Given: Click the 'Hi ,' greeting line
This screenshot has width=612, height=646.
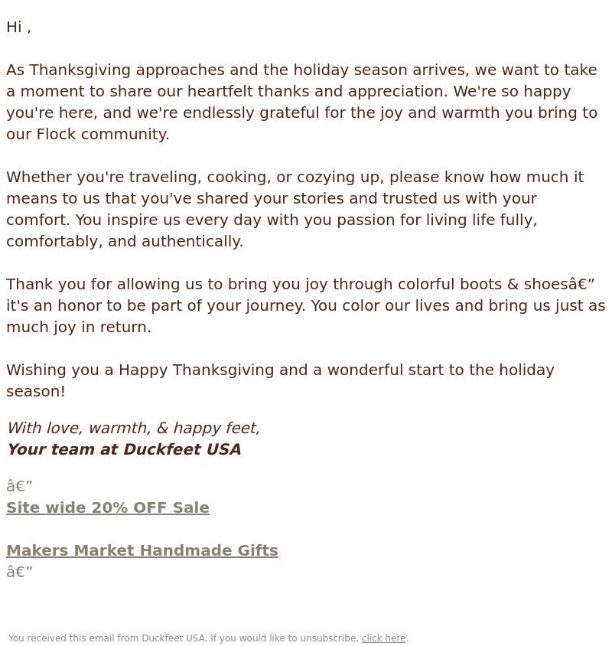Looking at the screenshot, I should click(x=18, y=28).
